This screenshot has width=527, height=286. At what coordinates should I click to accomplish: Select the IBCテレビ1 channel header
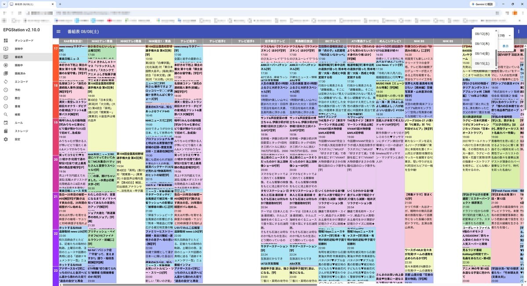click(332, 41)
